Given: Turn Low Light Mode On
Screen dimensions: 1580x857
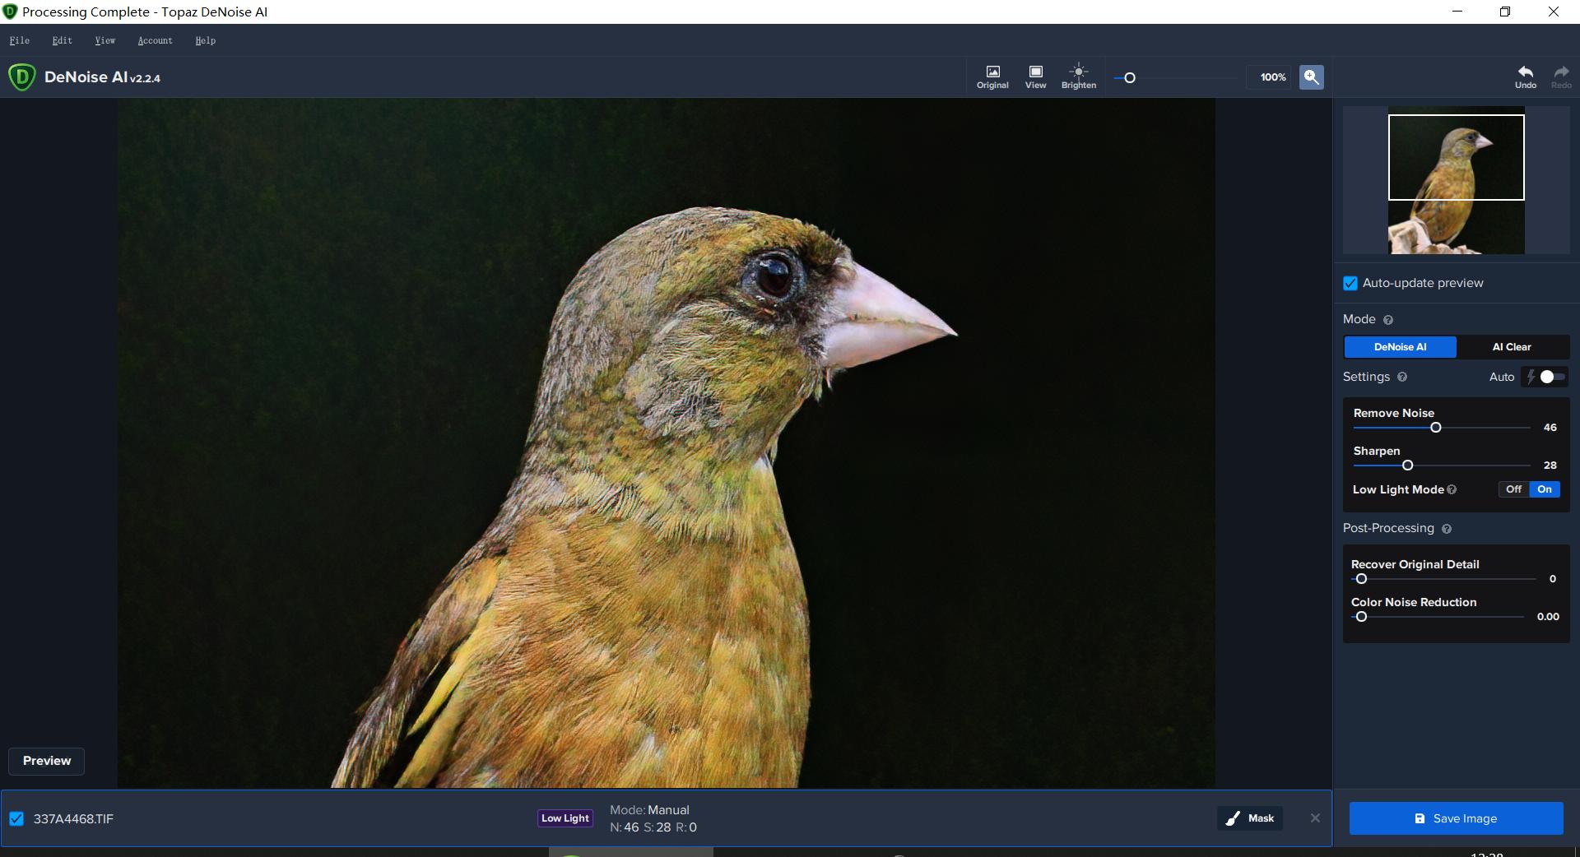Looking at the screenshot, I should pos(1545,489).
